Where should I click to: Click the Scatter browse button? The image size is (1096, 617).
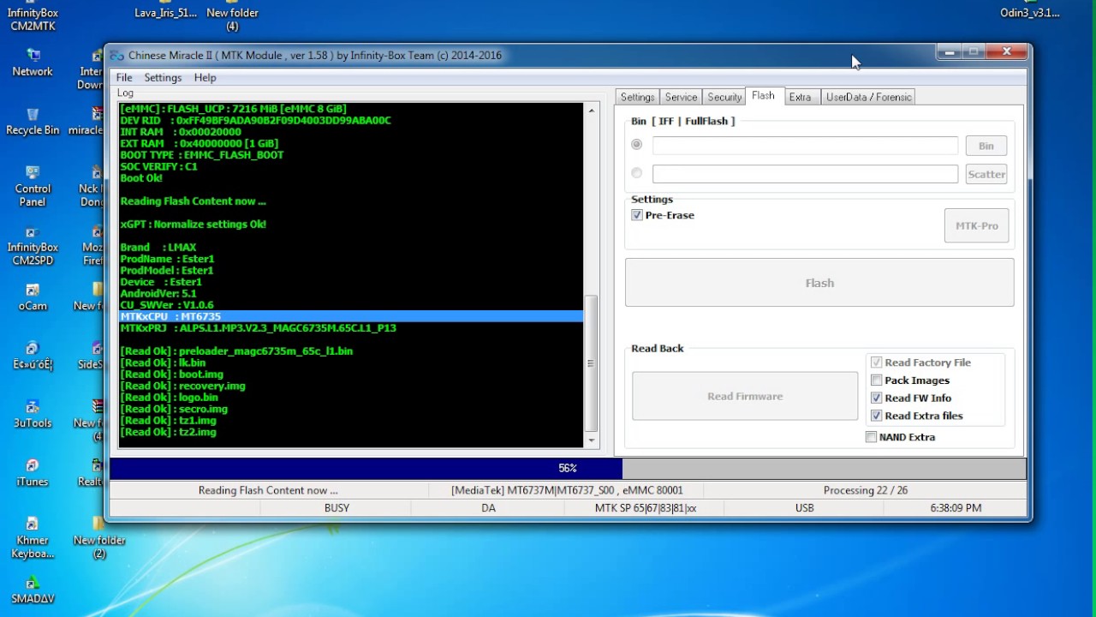986,174
